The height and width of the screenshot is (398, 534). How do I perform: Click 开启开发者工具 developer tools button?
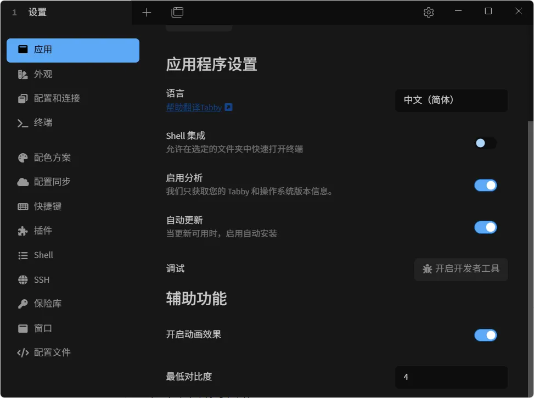click(460, 270)
